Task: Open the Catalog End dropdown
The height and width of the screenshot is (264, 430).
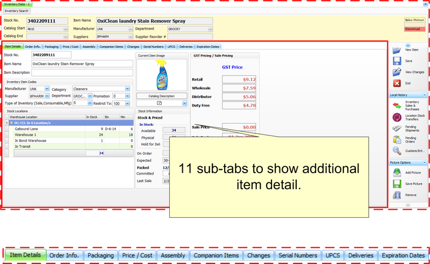Action: pos(66,37)
